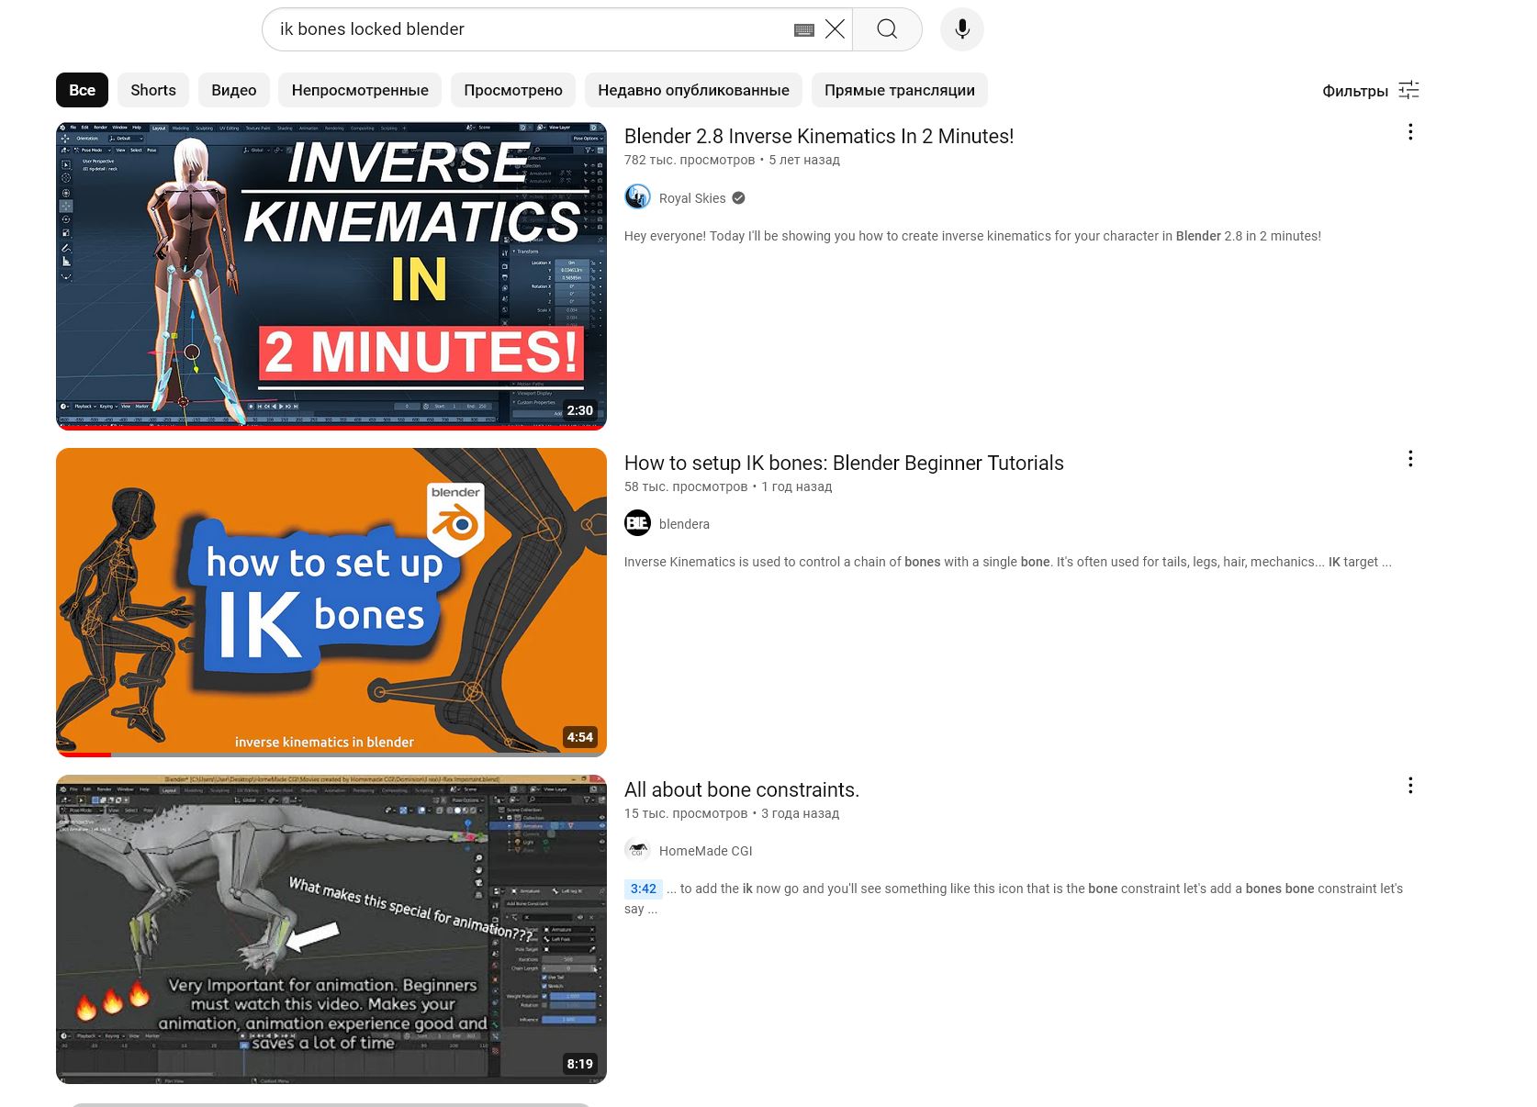Select the "Прямые трансляции" chip

[900, 90]
